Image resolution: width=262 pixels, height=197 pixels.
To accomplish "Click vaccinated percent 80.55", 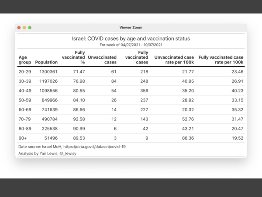I will tap(79, 91).
